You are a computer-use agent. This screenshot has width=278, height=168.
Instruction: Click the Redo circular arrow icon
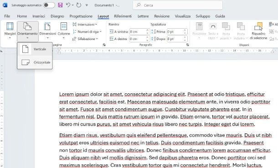pyautogui.click(x=79, y=5)
